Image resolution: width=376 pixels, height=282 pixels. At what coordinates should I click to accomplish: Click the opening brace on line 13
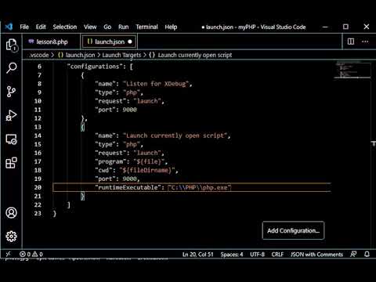point(82,127)
